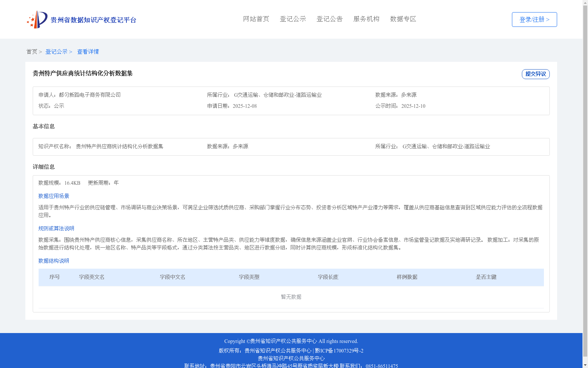This screenshot has width=588, height=368.
Task: Click the page vertical scrollbar thumb
Action: 585,181
